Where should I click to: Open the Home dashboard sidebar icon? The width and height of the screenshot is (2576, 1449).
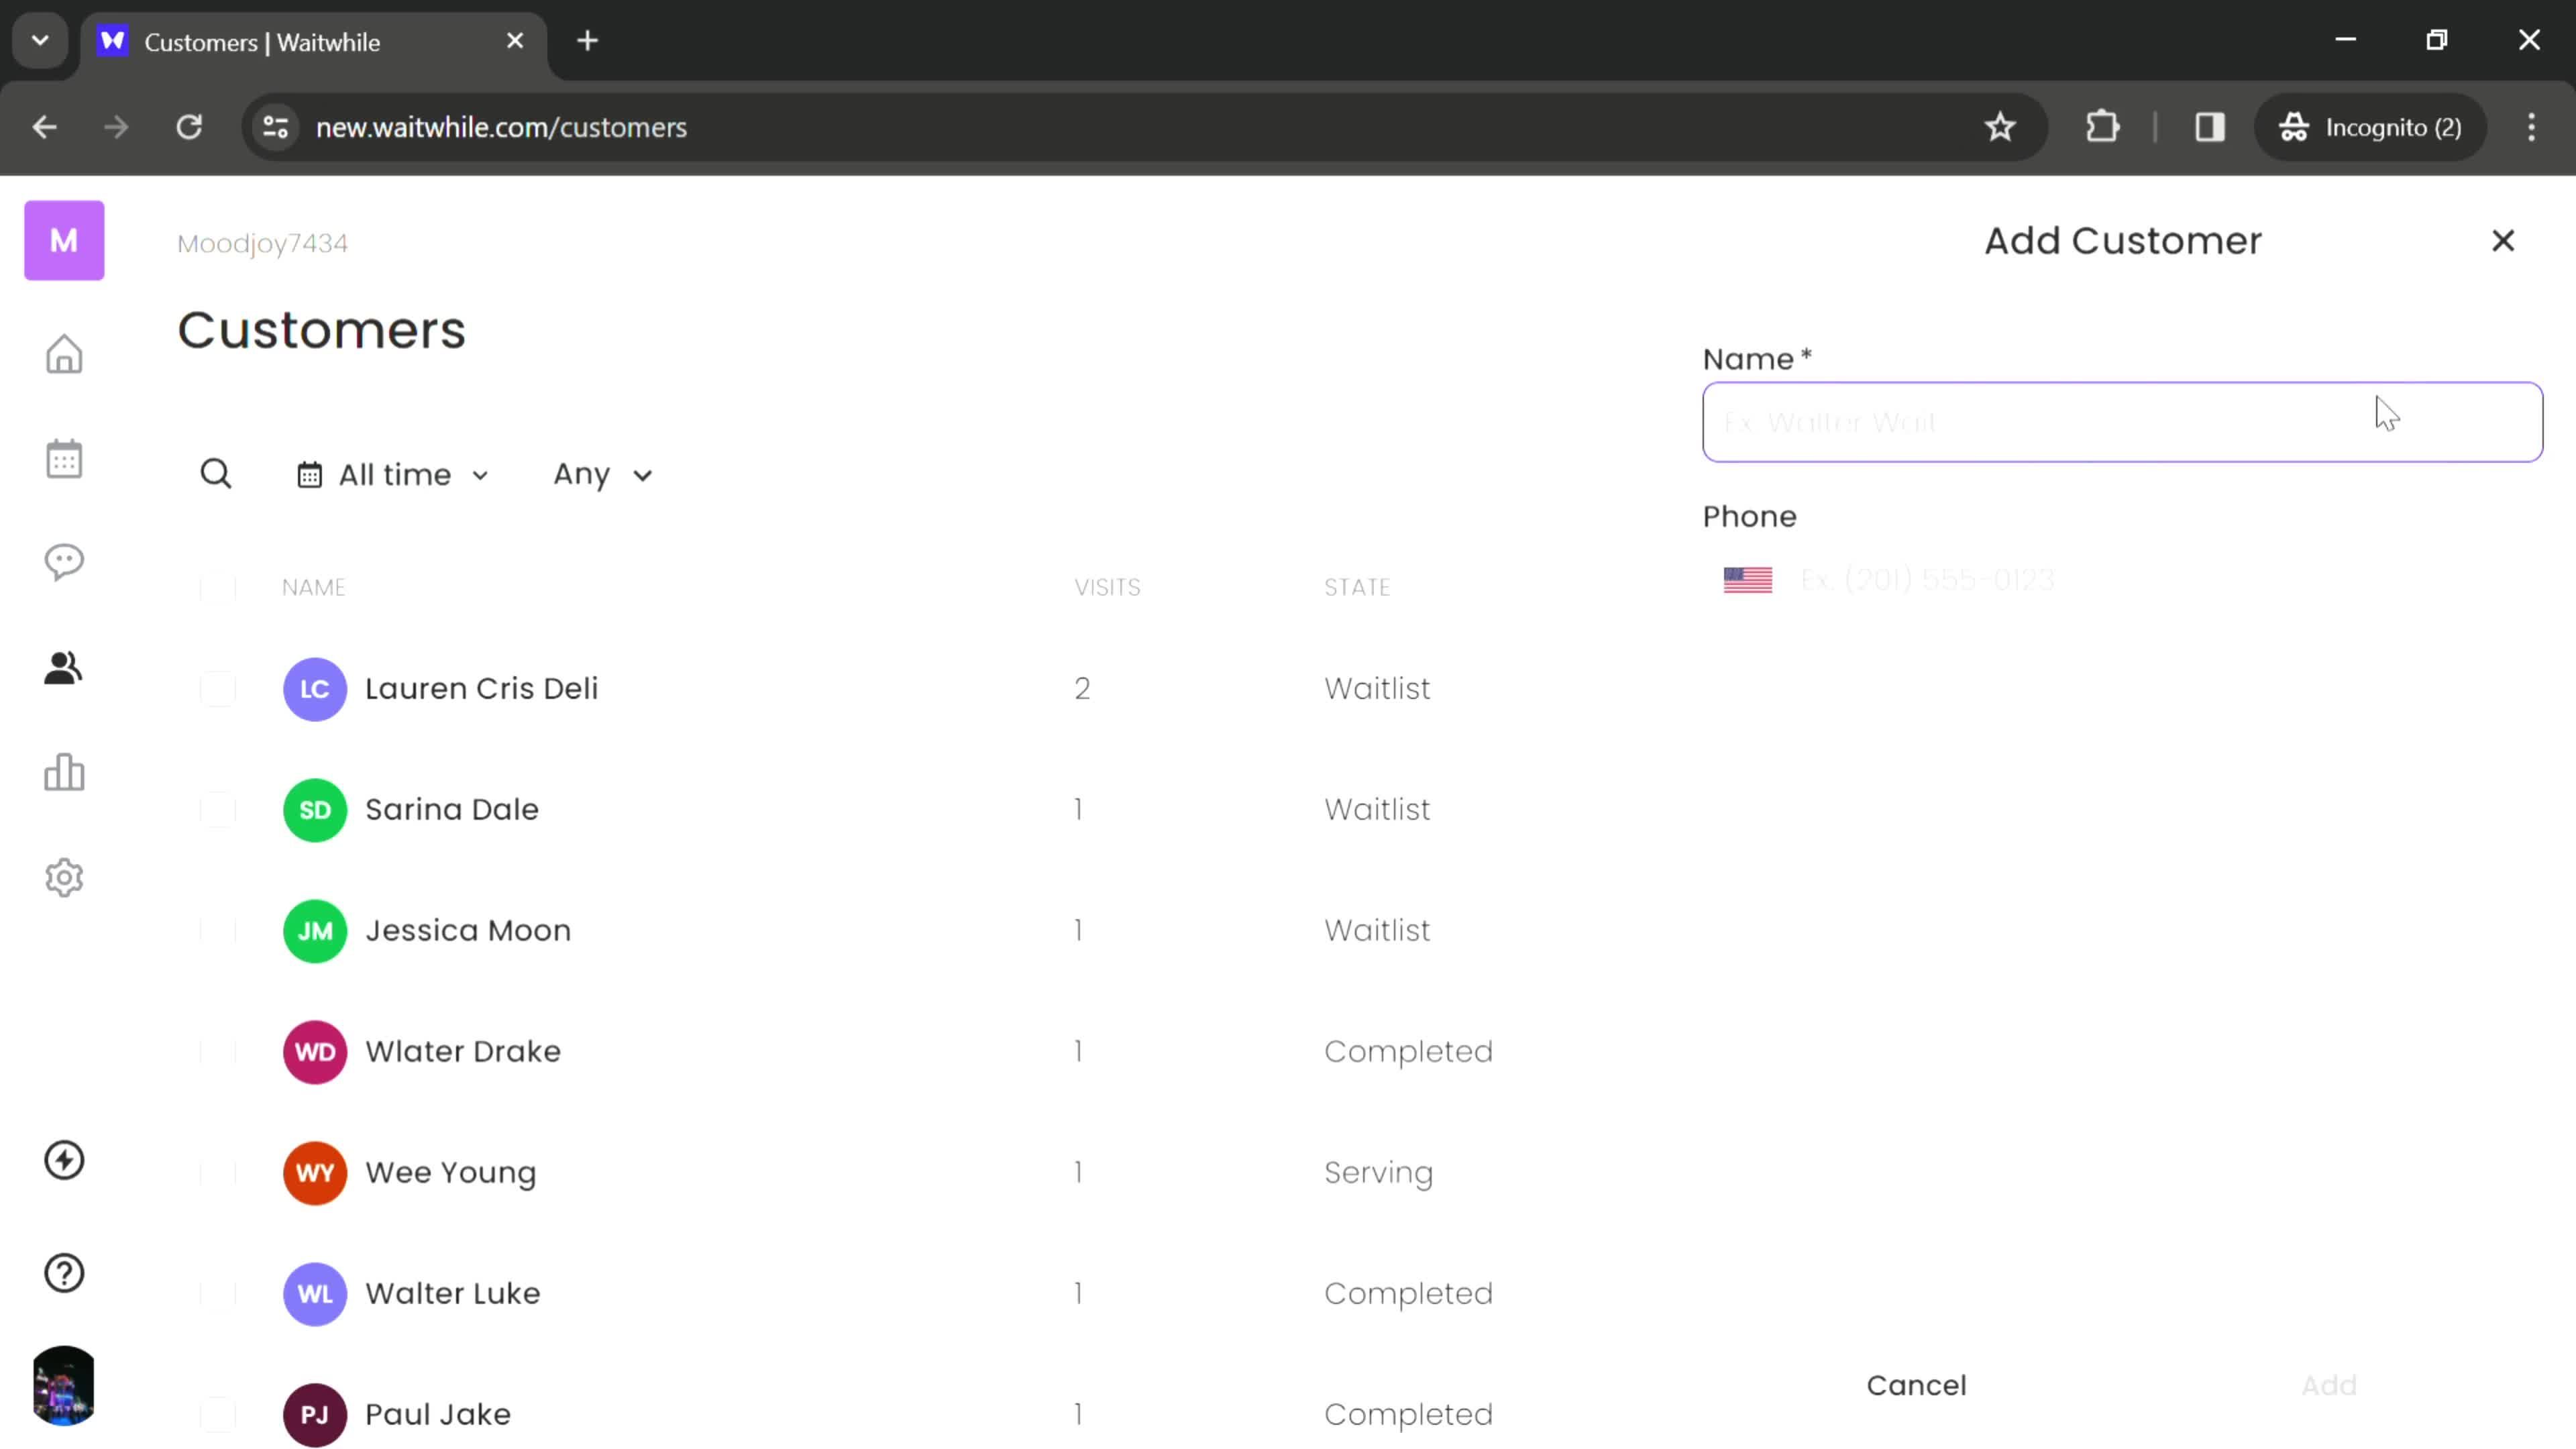pyautogui.click(x=64, y=354)
